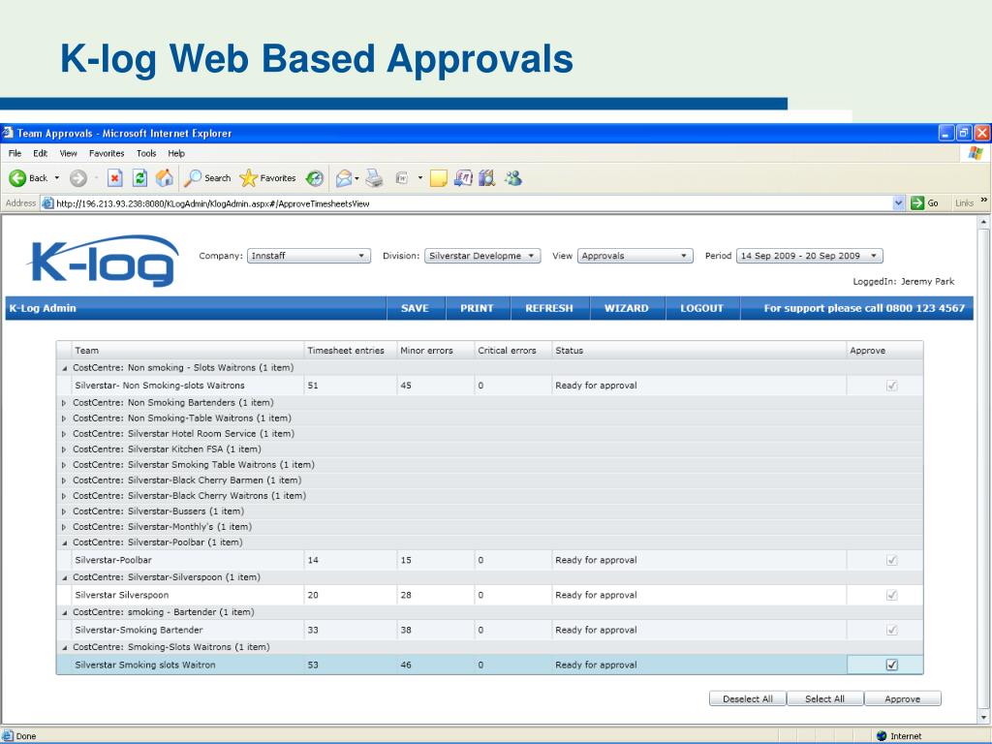The width and height of the screenshot is (992, 744).
Task: Expand CostCentre Silverstar-Black Cherry Waitrons group
Action: 64,496
